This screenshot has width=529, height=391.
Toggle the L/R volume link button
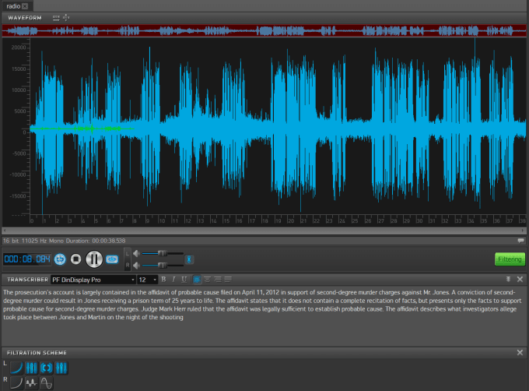(189, 259)
